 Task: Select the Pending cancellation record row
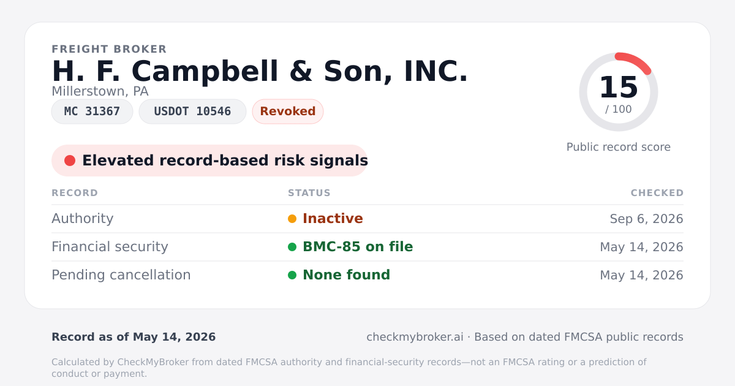[367, 275]
